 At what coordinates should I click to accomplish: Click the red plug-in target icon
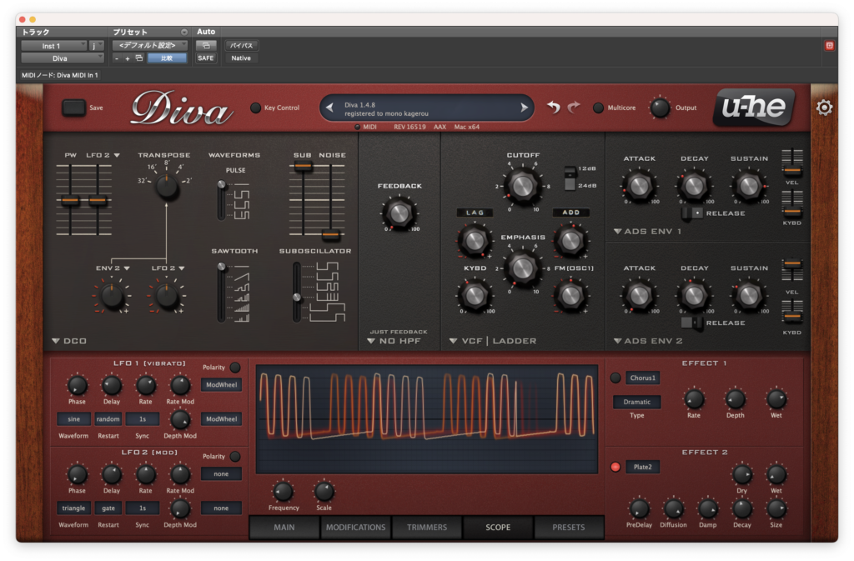(x=829, y=46)
